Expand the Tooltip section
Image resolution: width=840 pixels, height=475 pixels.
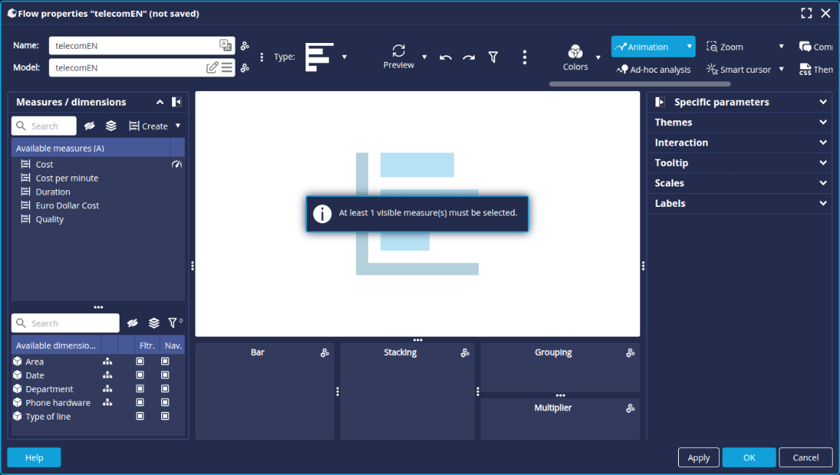(x=739, y=163)
